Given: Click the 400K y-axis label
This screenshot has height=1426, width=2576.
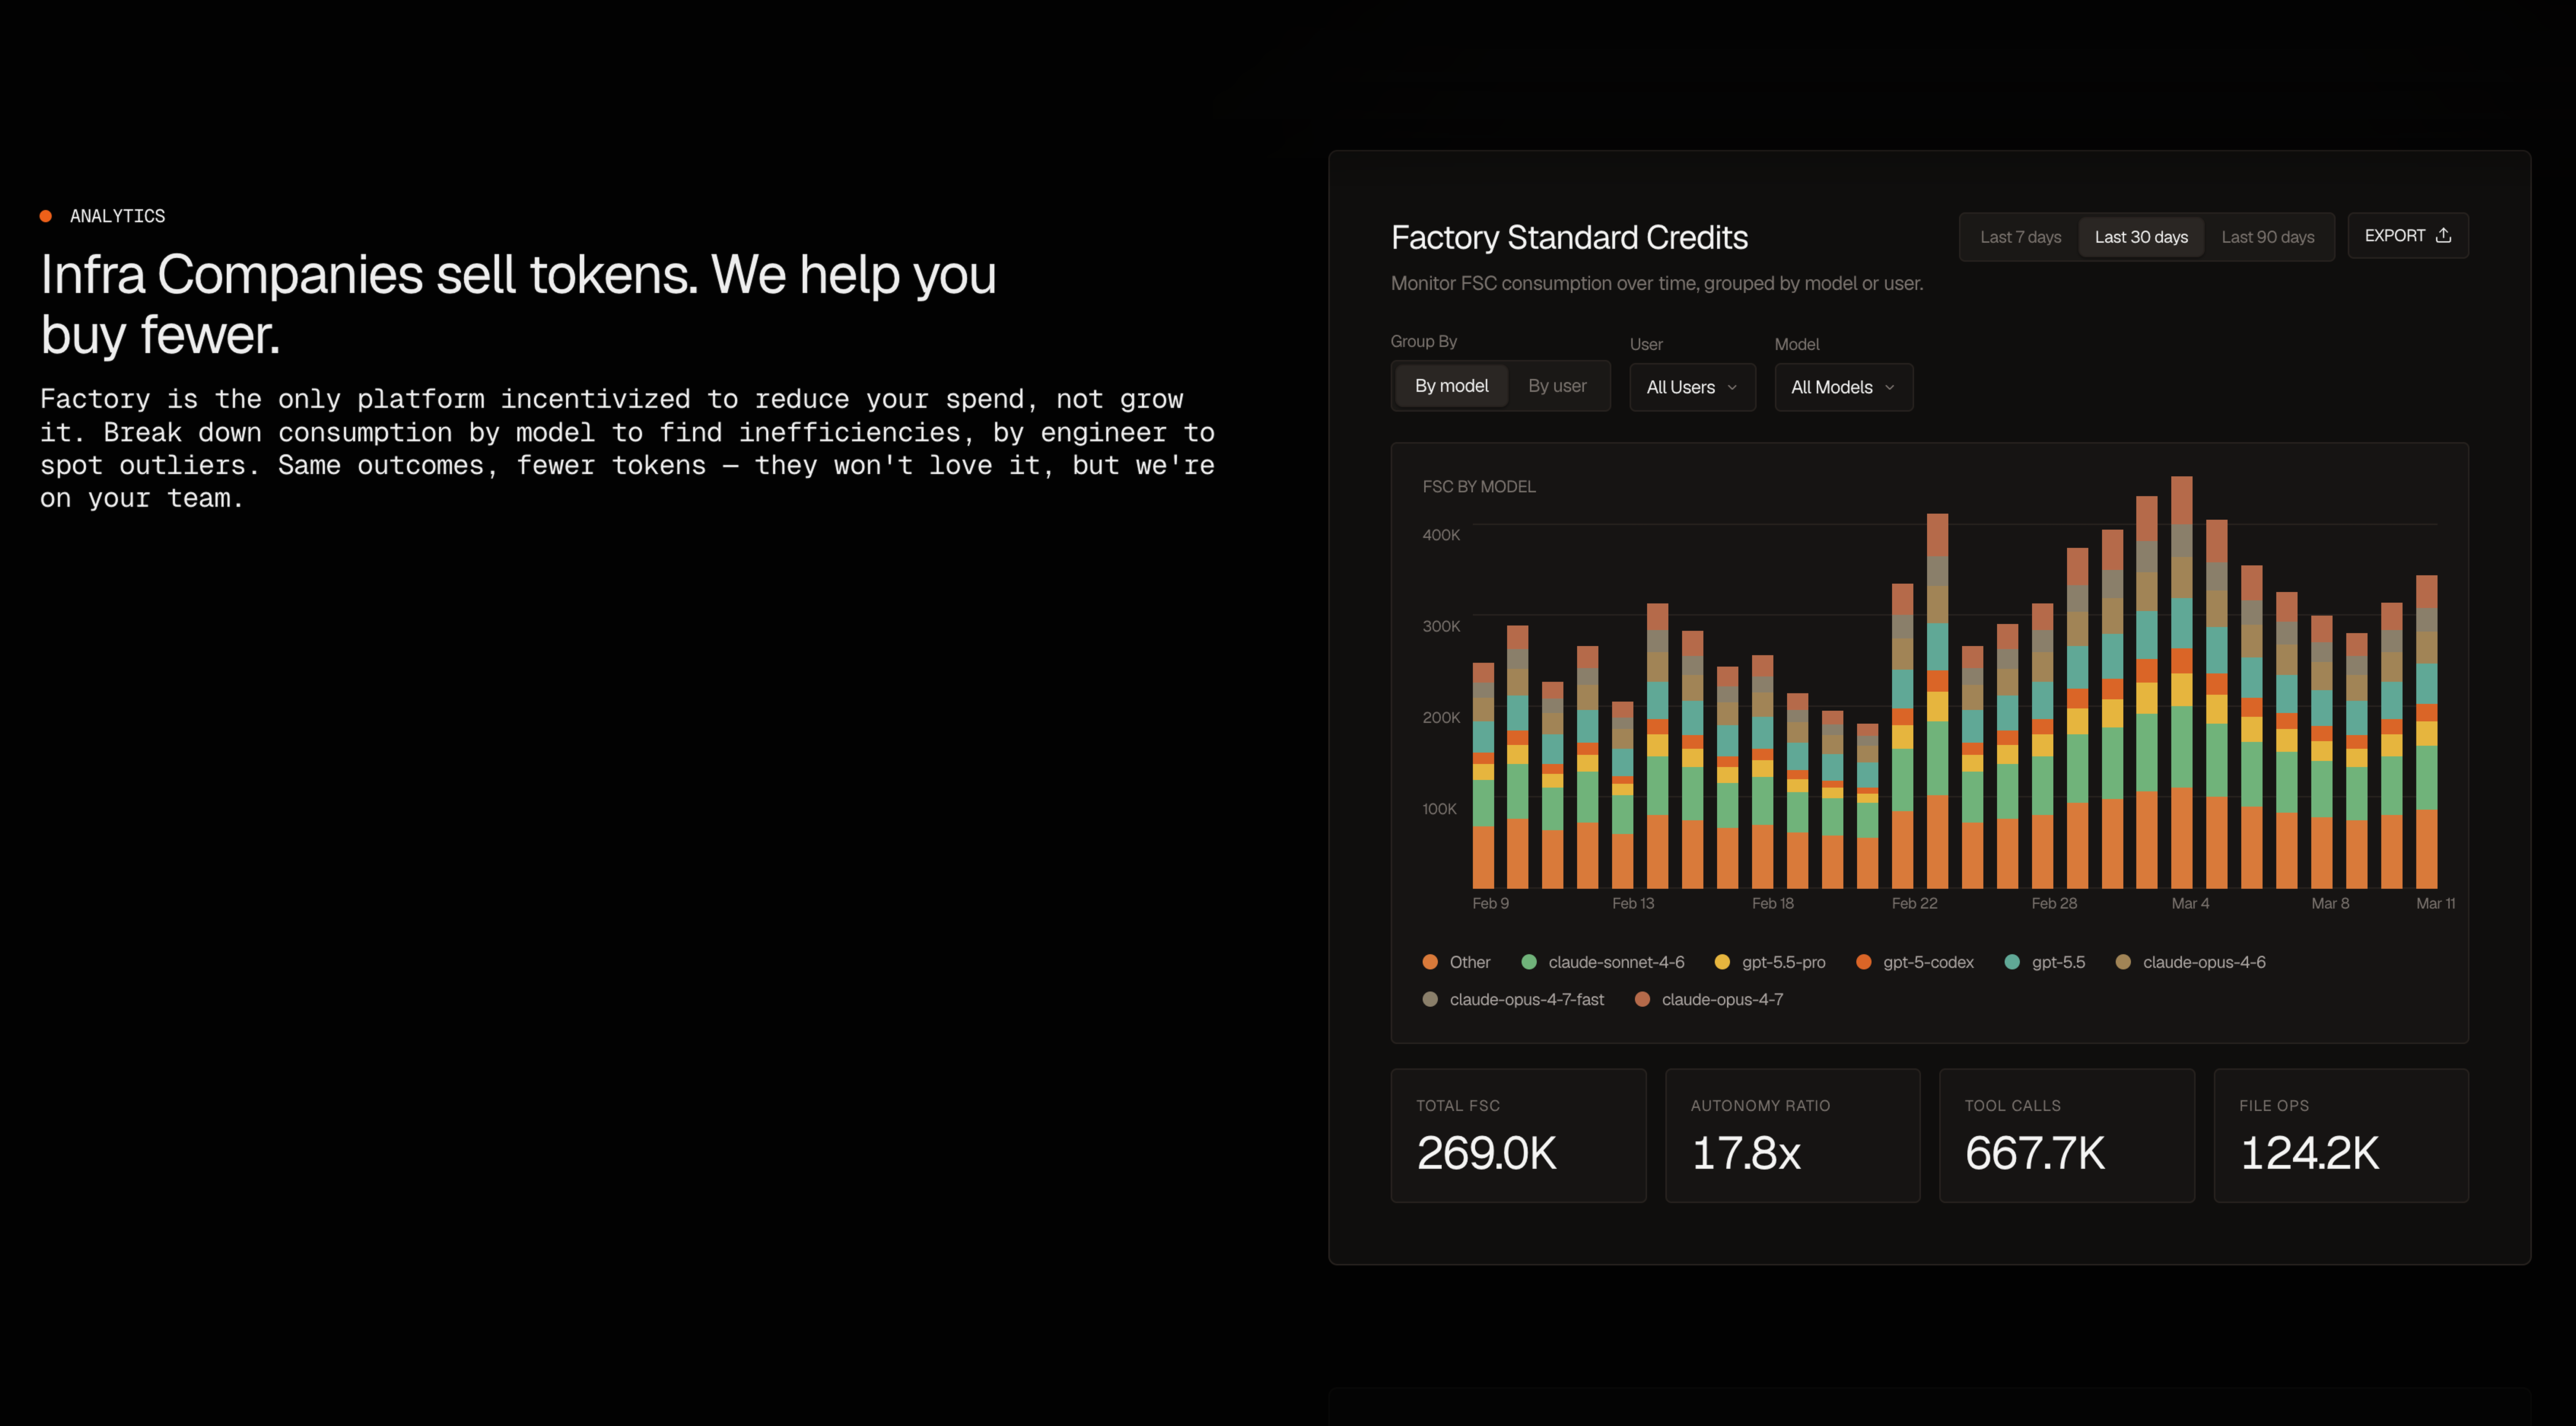Looking at the screenshot, I should tap(1441, 535).
